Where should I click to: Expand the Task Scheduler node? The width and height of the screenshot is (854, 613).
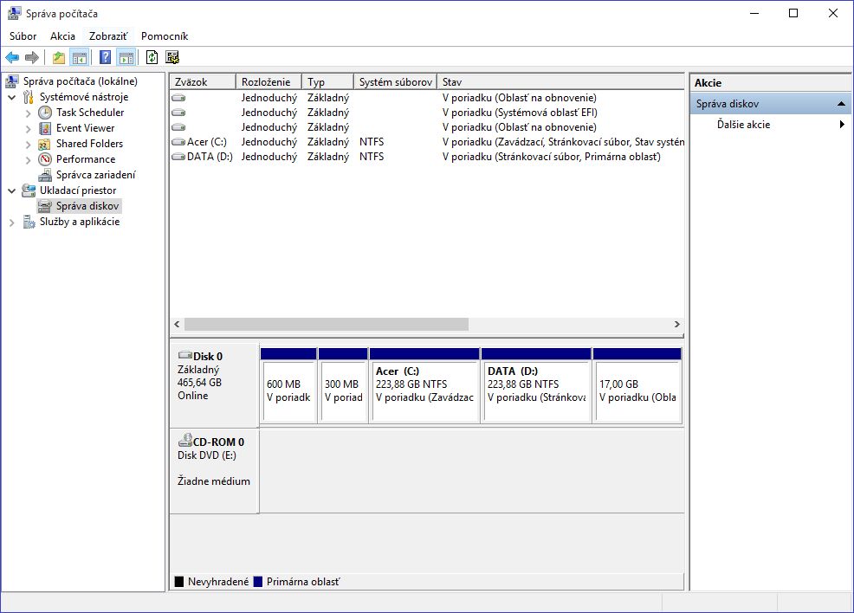[29, 113]
